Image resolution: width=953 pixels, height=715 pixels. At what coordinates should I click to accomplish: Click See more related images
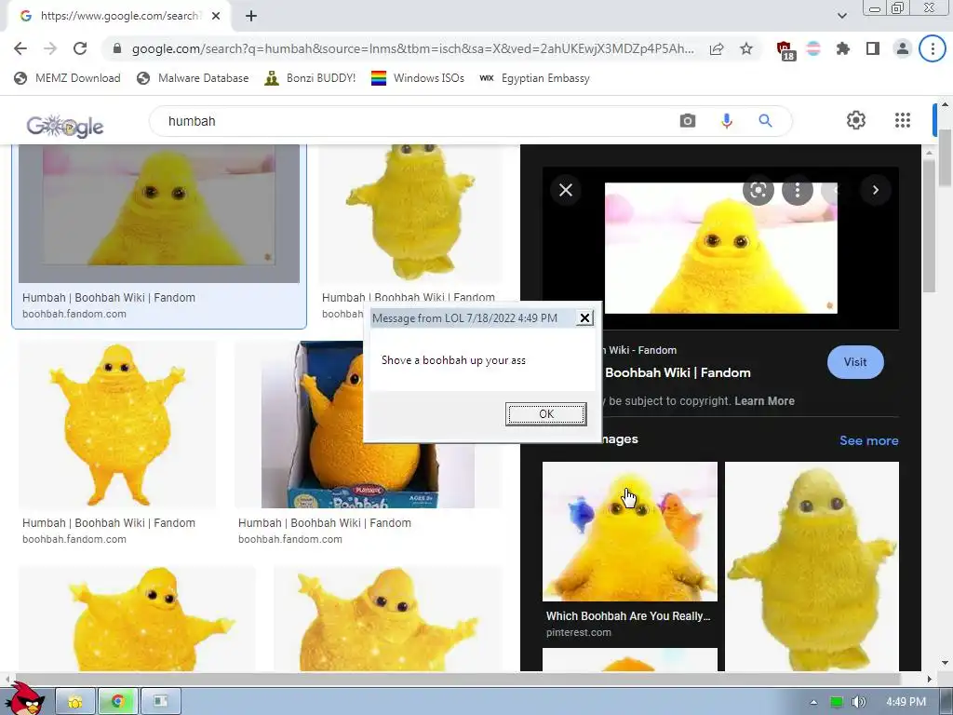tap(868, 440)
